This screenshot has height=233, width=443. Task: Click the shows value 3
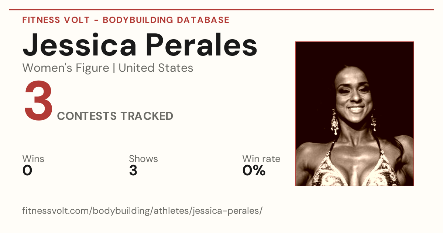133,170
